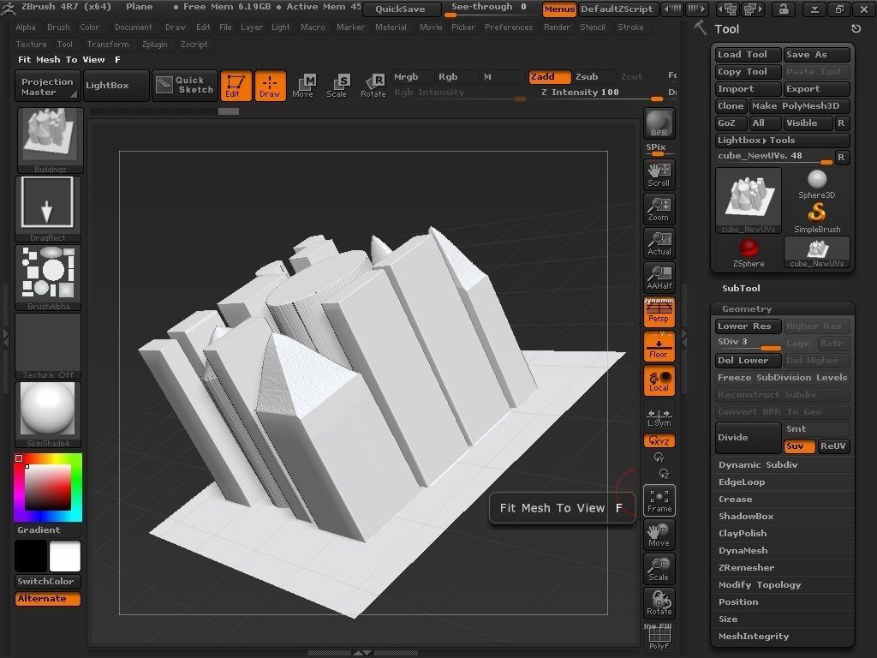Click the QuickSave button
The height and width of the screenshot is (658, 877).
coord(401,9)
